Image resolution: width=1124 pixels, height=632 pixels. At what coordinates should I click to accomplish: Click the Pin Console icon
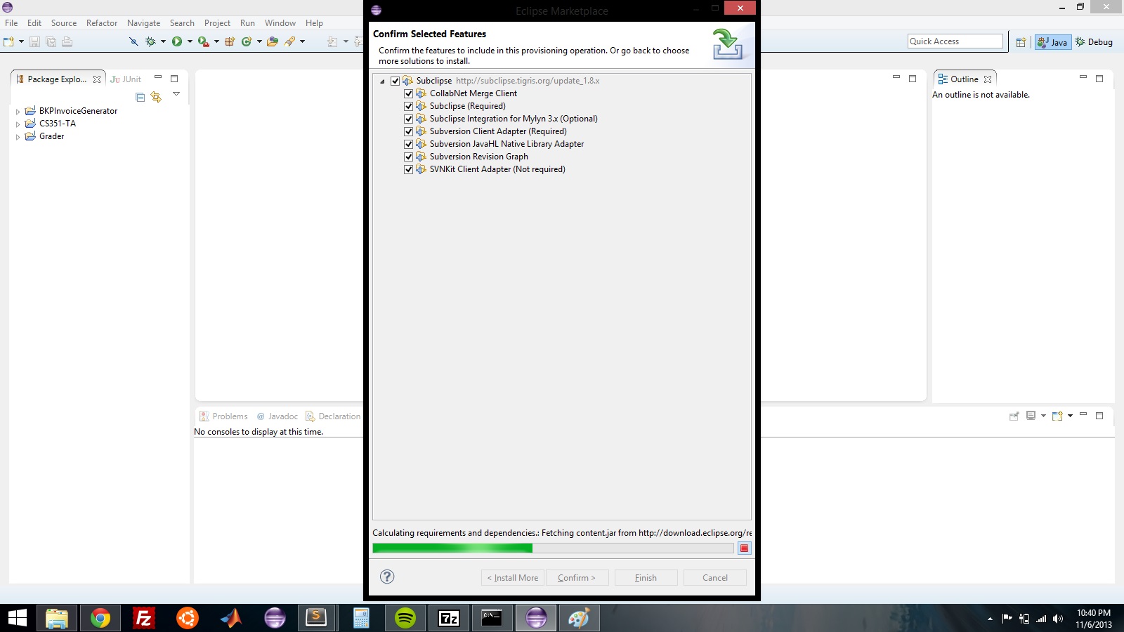(x=1014, y=416)
